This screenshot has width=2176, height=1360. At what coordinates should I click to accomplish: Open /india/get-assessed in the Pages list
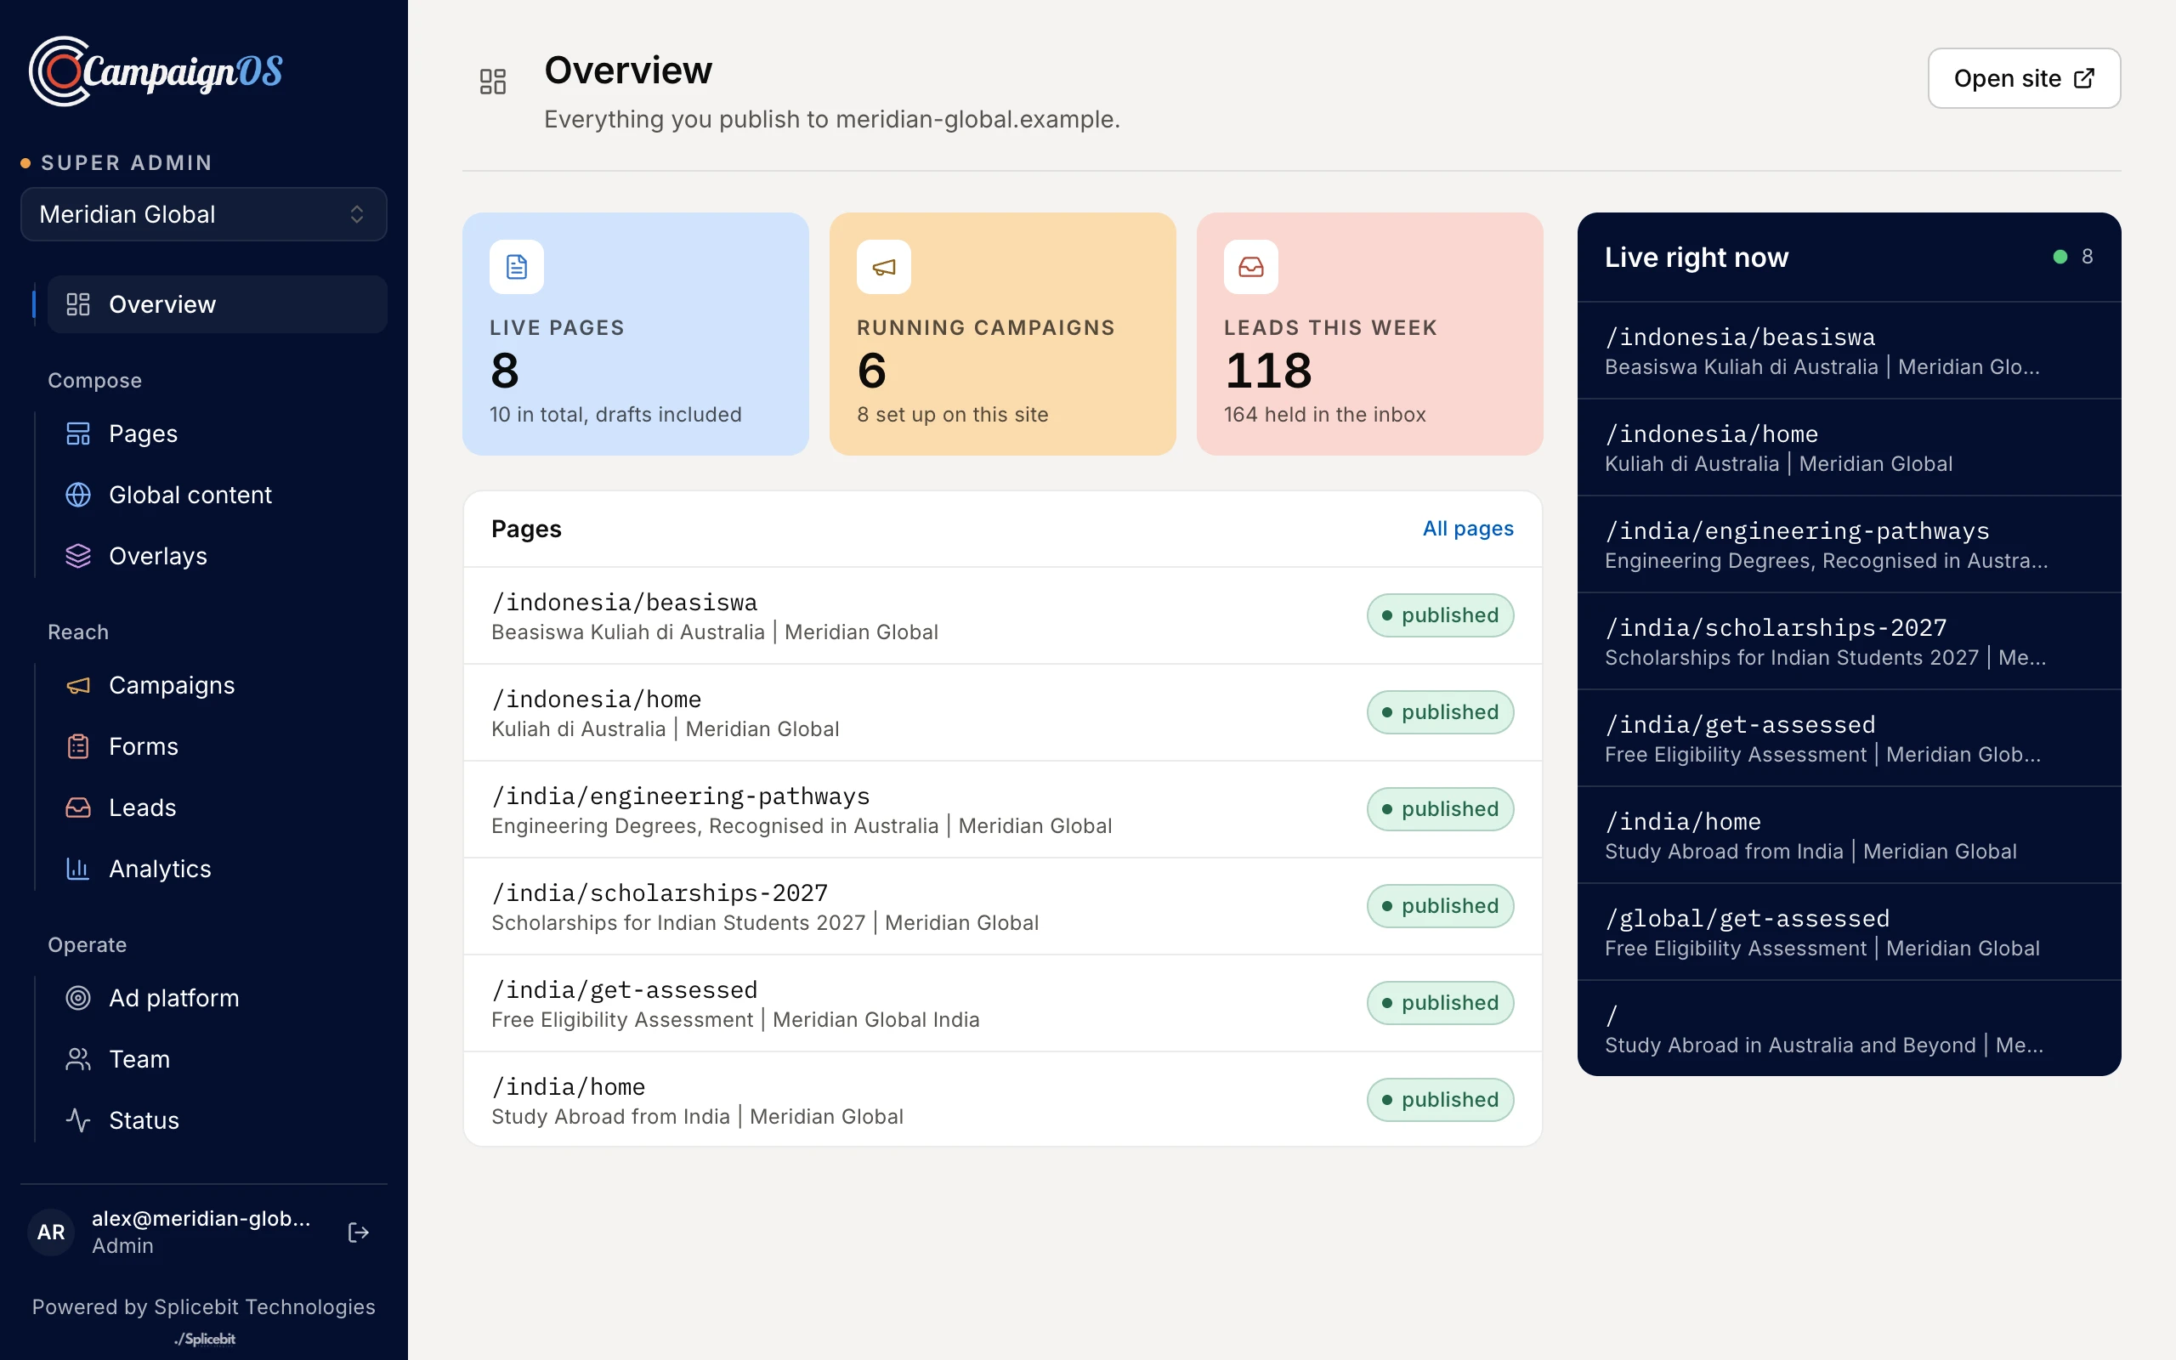[1003, 1004]
